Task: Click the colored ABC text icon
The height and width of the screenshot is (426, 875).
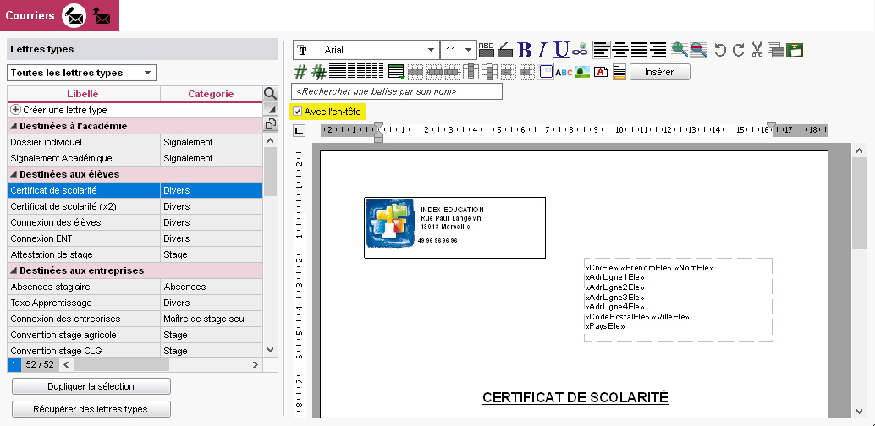Action: click(564, 72)
